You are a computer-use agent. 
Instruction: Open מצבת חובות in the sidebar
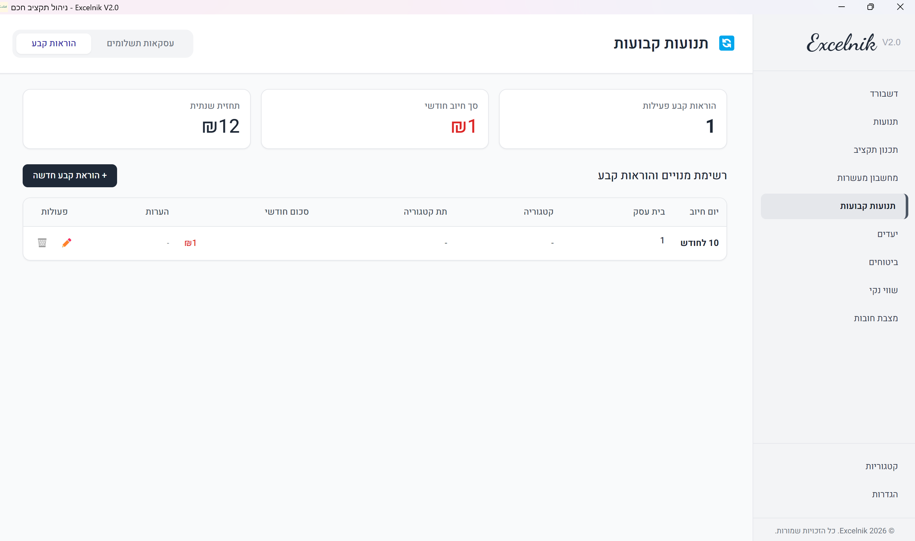(x=875, y=319)
